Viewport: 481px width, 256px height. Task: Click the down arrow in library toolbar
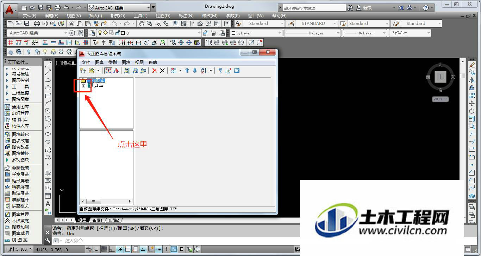195,71
